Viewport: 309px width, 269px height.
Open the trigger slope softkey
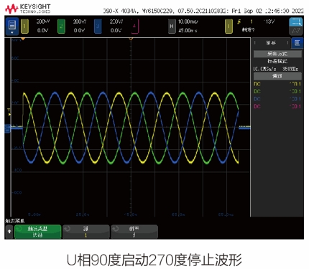[134, 232]
